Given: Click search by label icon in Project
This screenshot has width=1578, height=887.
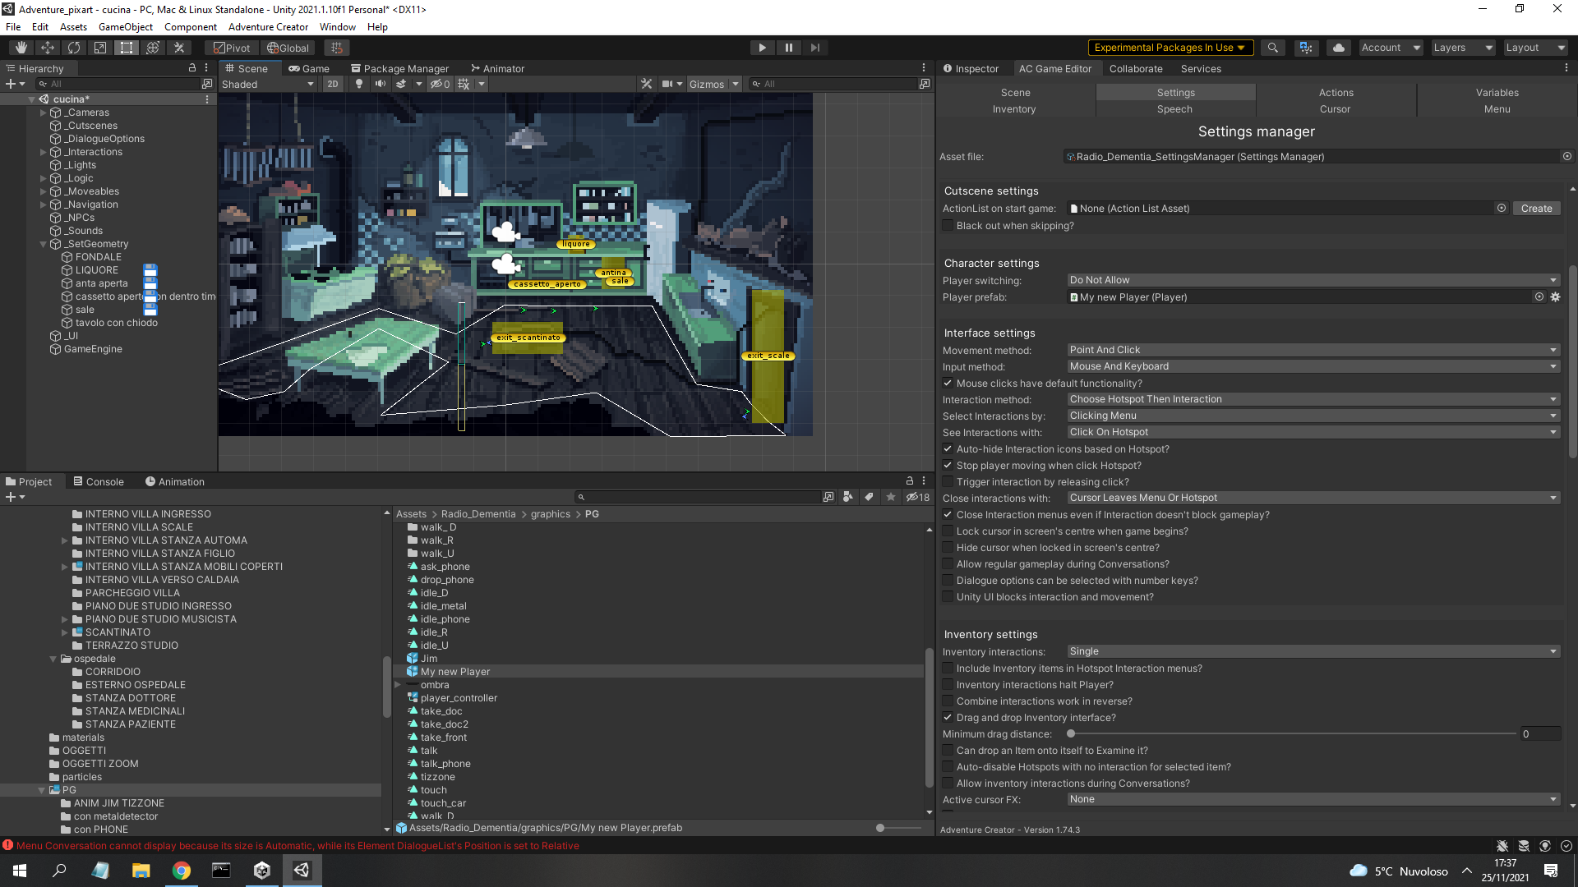Looking at the screenshot, I should [870, 497].
